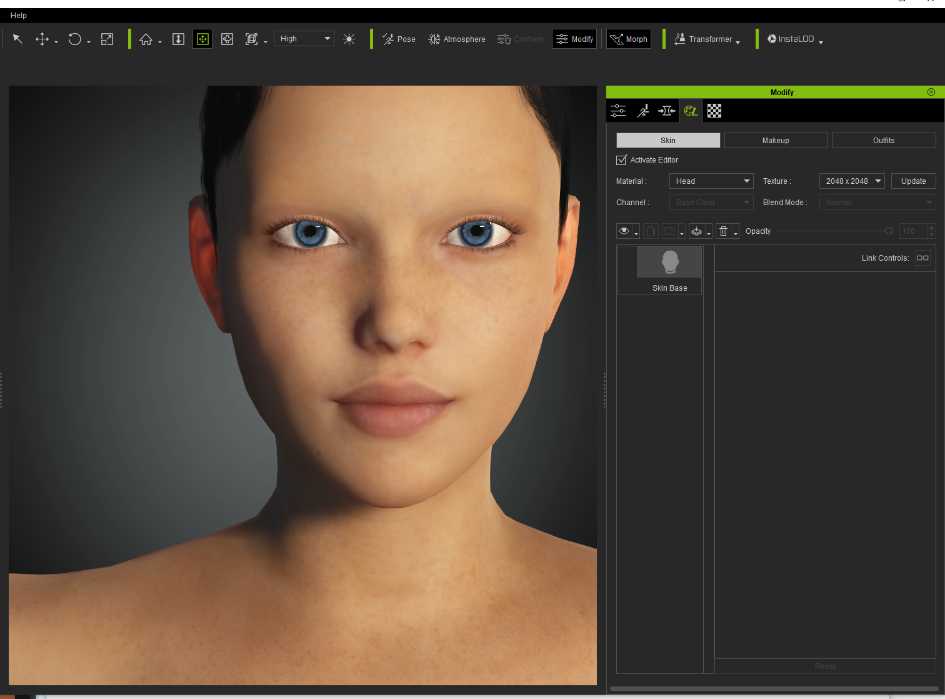Image resolution: width=945 pixels, height=699 pixels.
Task: Increase Opacity with the up stepper
Action: click(932, 228)
